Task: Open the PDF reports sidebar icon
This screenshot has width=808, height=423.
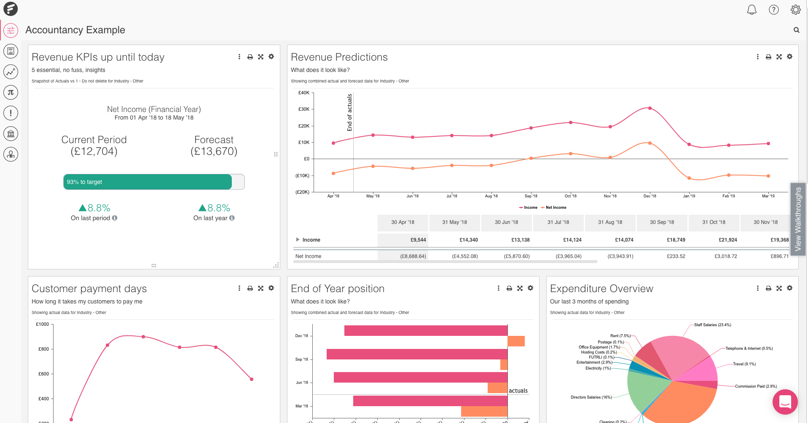Action: [11, 51]
